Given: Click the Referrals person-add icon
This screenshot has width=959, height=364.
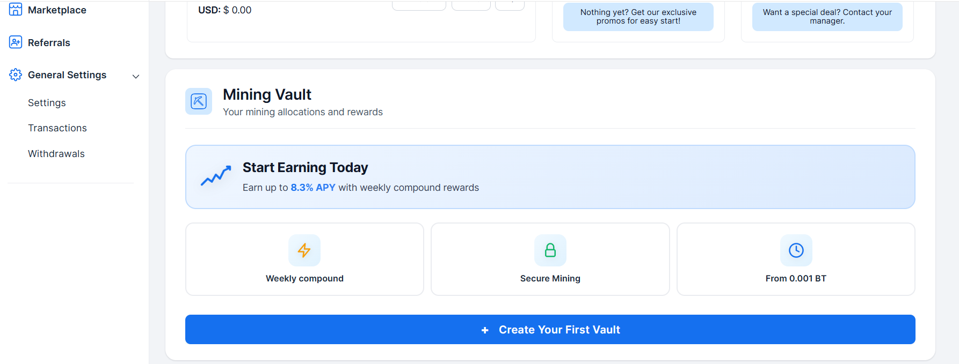Looking at the screenshot, I should click(15, 42).
